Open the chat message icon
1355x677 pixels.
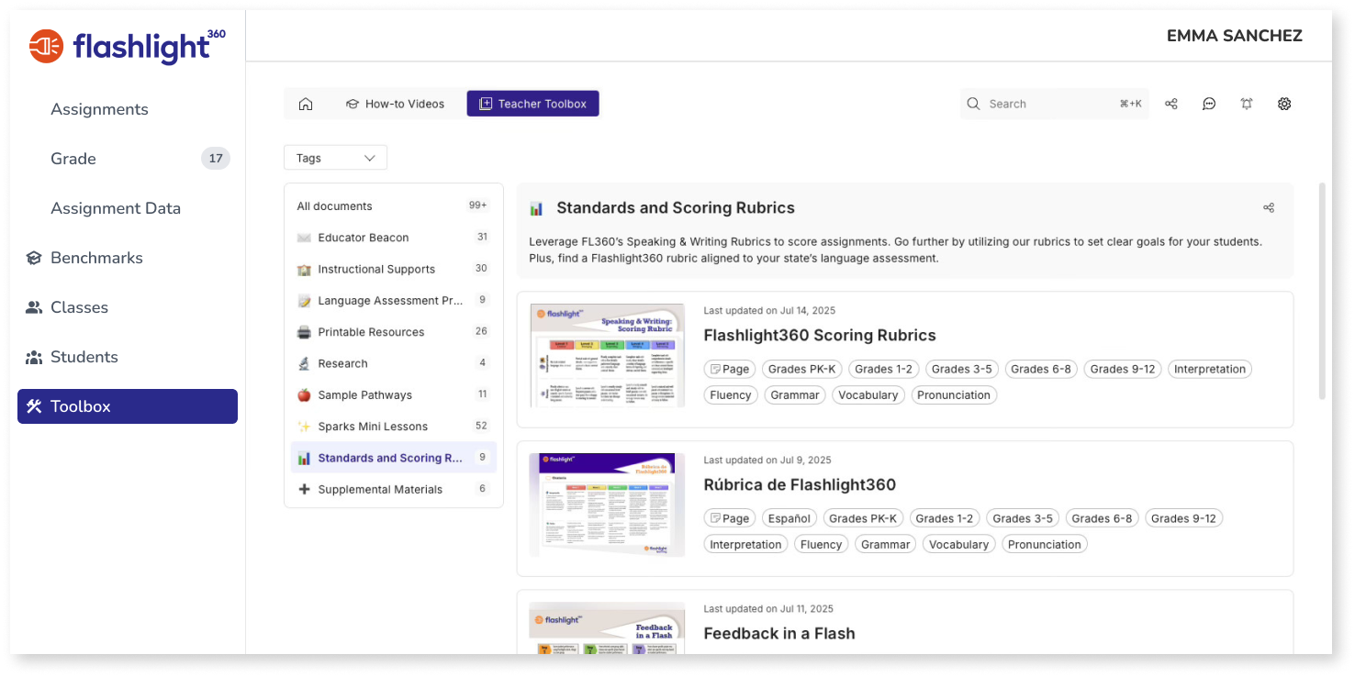click(1209, 104)
